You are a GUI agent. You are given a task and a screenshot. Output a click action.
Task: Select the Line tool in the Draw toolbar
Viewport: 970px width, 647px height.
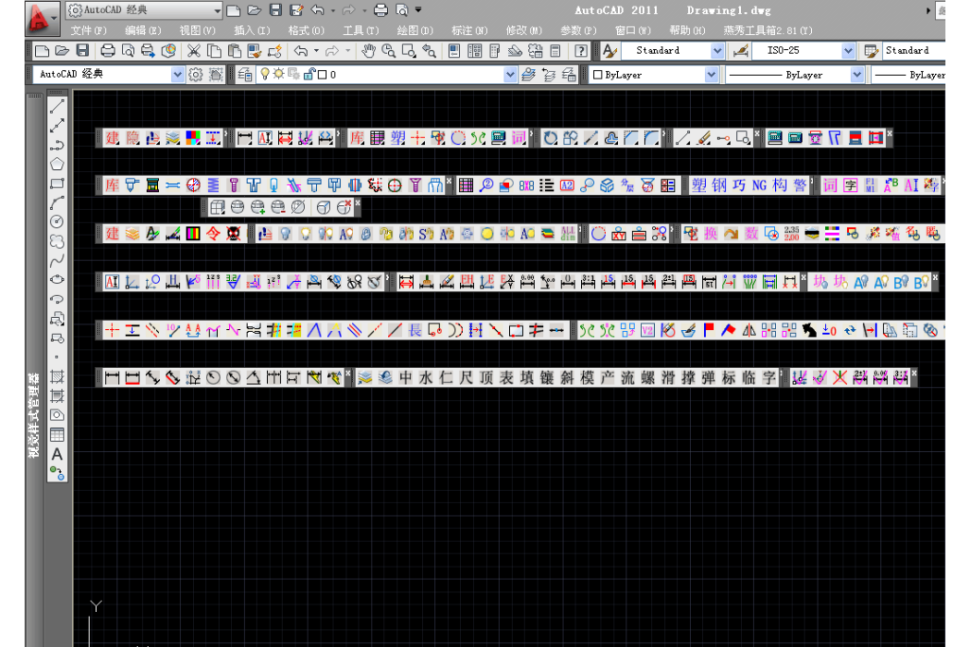click(x=57, y=106)
